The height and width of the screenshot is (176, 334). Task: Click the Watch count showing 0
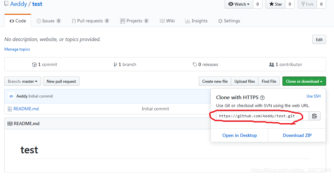point(257,4)
